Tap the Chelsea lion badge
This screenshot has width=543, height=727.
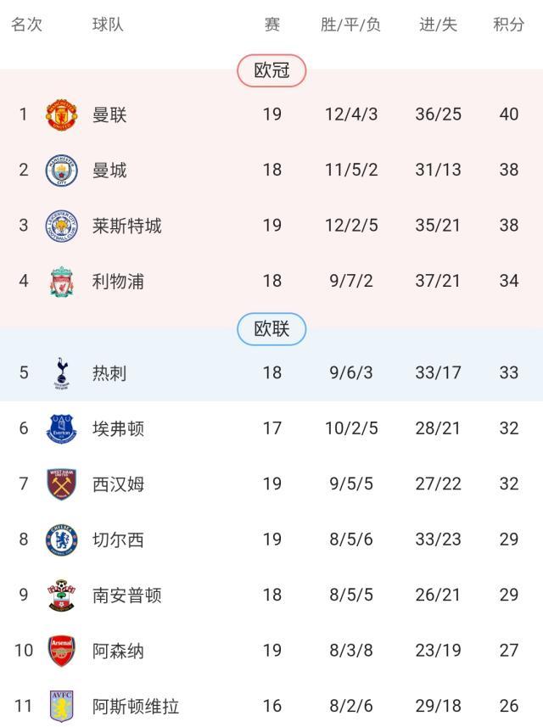[x=61, y=540]
